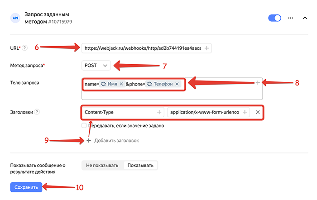This screenshot has height=200, width=317.
Task: Delete the Content-Type header row
Action: coord(258,112)
